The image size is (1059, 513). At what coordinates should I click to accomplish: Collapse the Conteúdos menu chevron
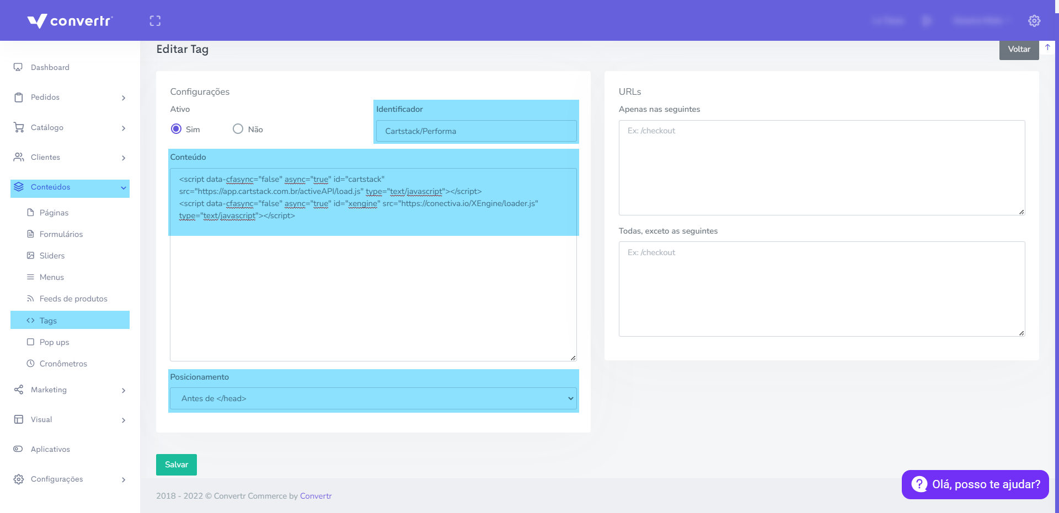(x=124, y=188)
